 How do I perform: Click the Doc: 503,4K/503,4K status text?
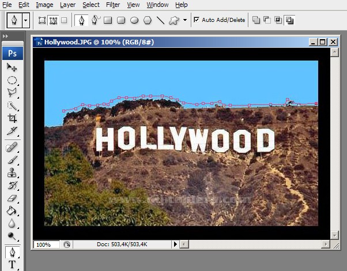point(122,244)
